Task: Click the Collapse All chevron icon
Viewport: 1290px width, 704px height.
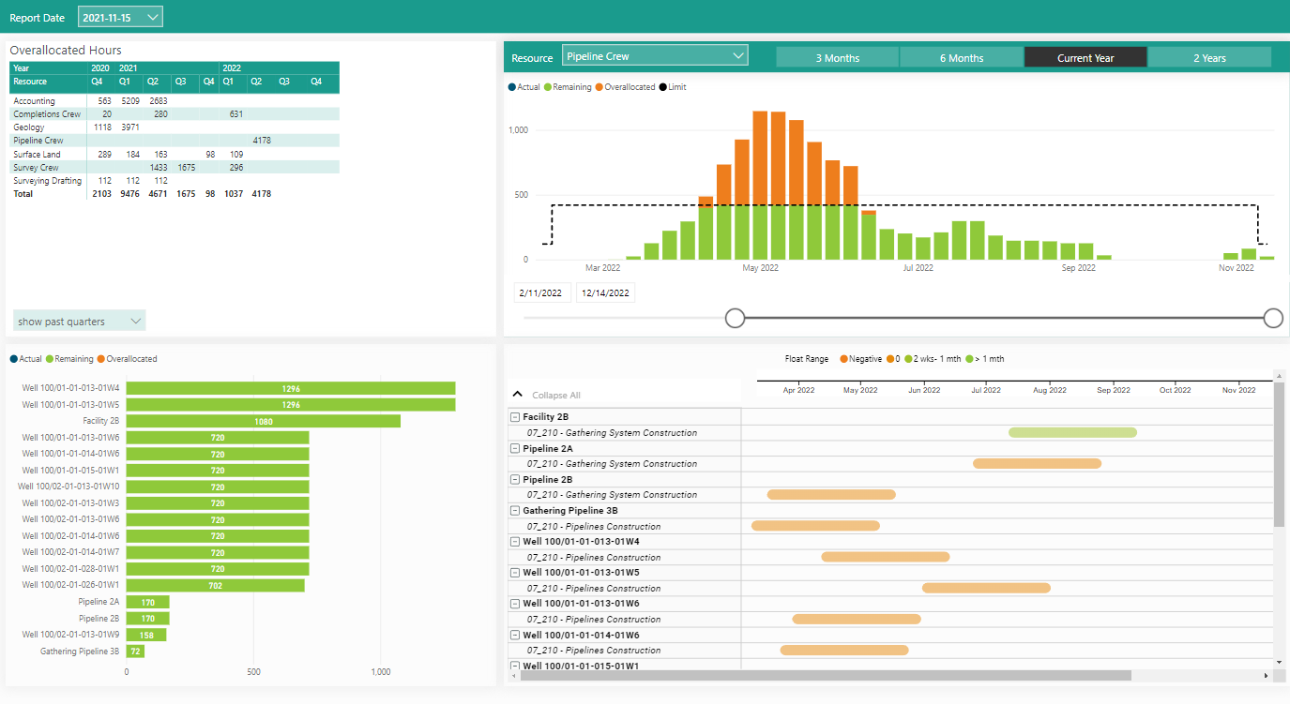Action: 517,395
